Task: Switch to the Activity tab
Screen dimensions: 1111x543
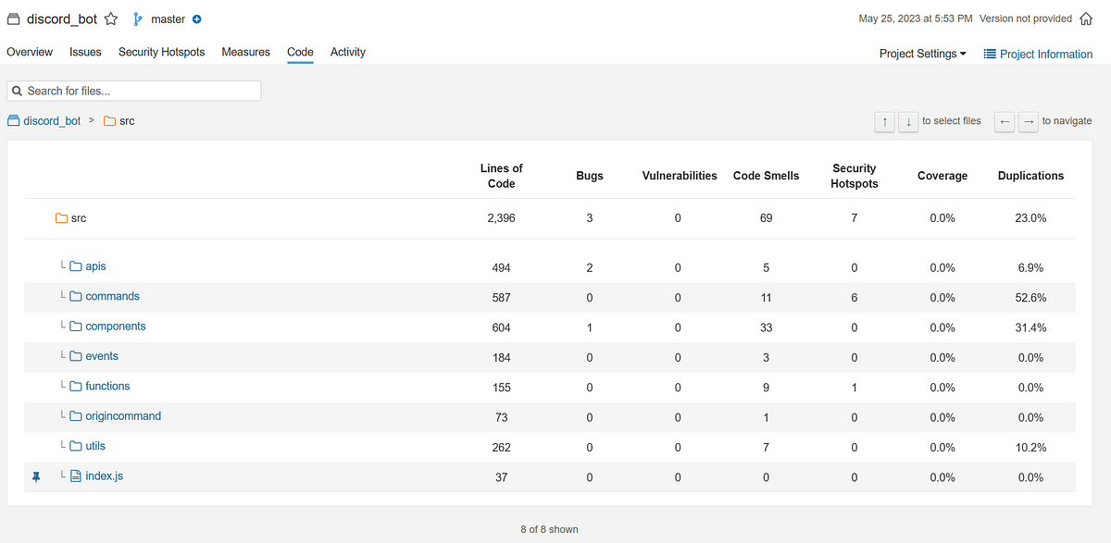Action: coord(348,52)
